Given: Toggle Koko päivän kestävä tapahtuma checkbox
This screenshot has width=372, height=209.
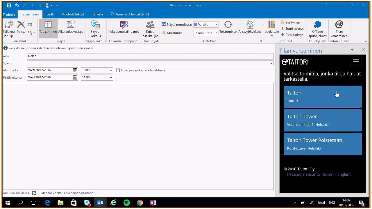Looking at the screenshot, I should click(x=118, y=70).
